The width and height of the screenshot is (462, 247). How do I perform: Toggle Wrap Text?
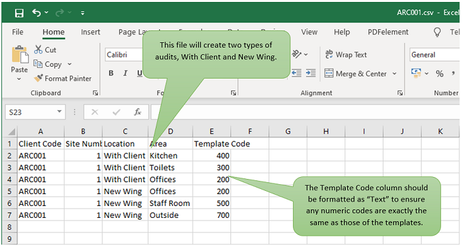click(x=346, y=55)
